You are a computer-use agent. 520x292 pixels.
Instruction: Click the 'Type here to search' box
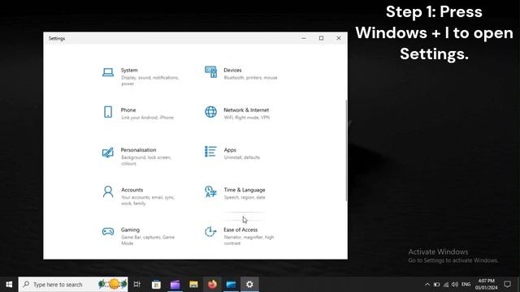[x=73, y=285]
